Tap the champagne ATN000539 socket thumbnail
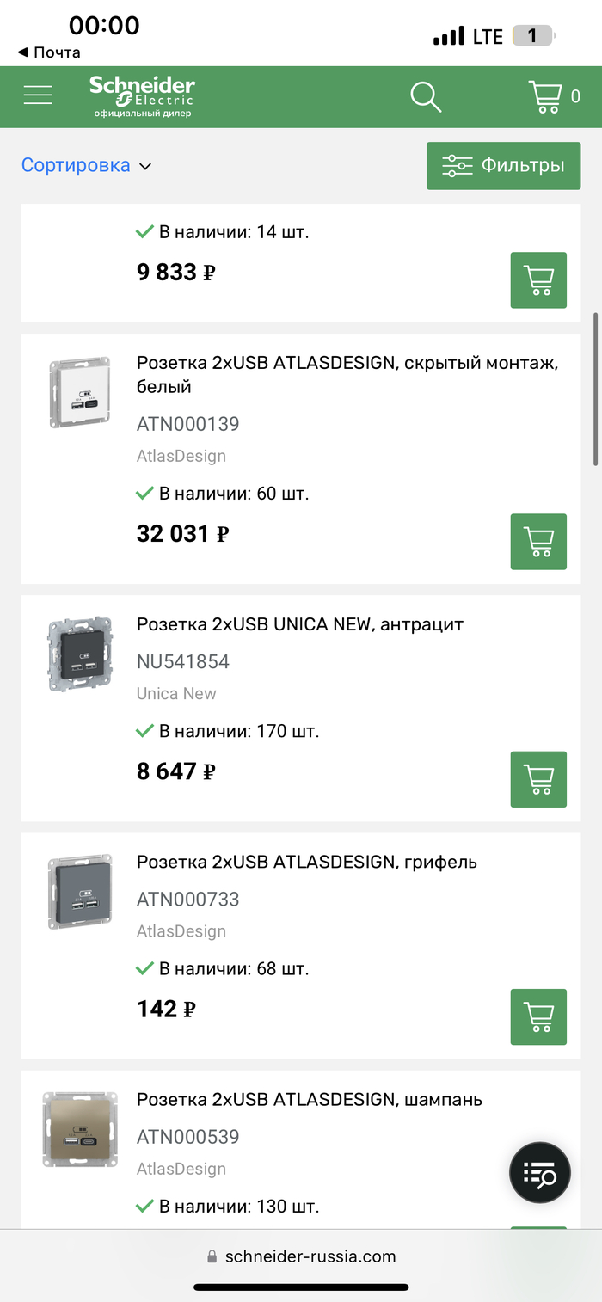Image resolution: width=602 pixels, height=1302 pixels. click(x=79, y=1128)
